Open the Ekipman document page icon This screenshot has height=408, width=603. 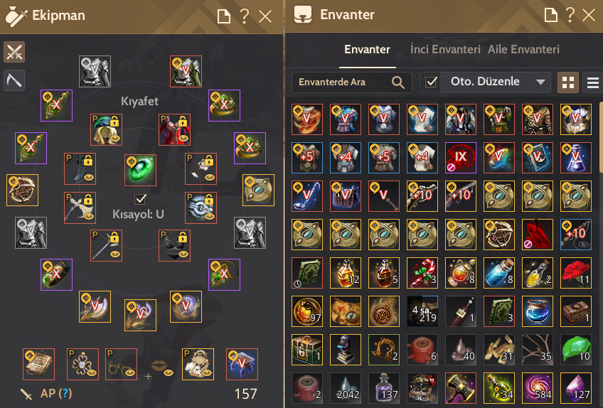coord(223,16)
